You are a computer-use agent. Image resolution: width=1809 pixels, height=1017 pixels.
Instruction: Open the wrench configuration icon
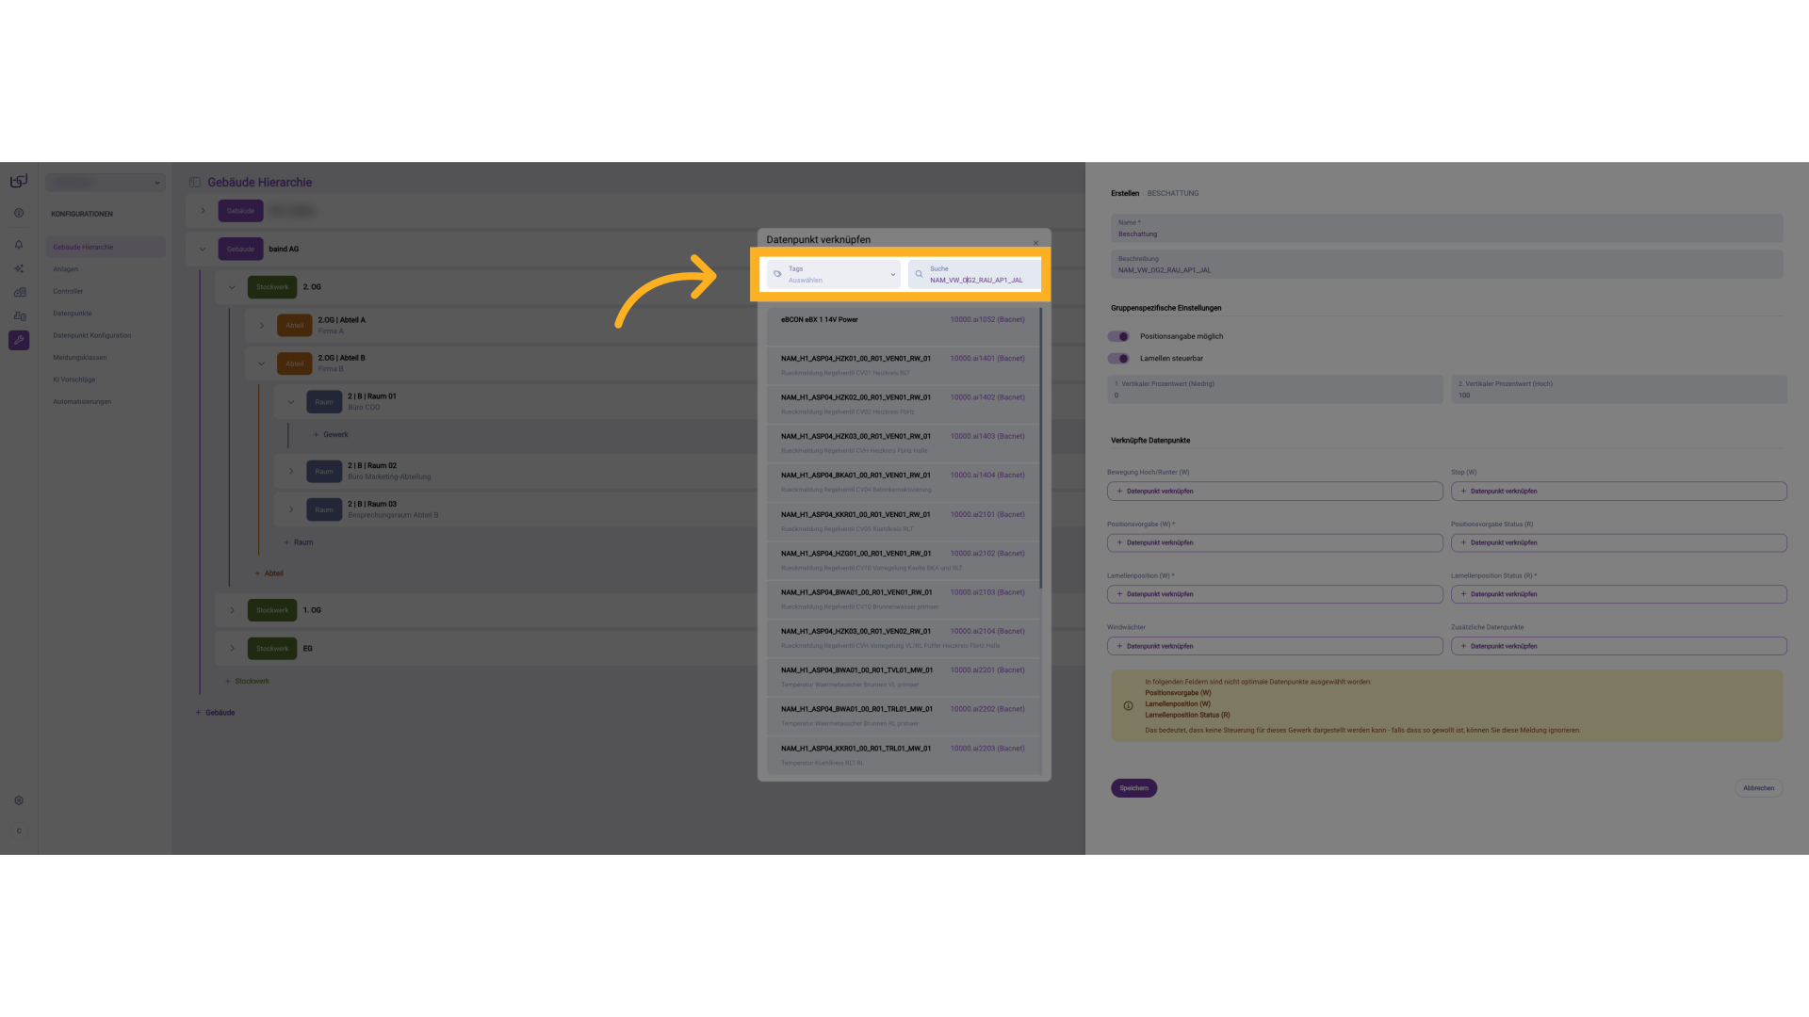click(19, 340)
